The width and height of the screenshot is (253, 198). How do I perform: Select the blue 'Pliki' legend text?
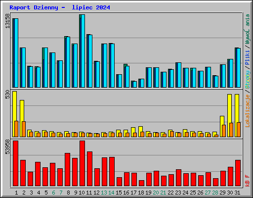(x=248, y=57)
